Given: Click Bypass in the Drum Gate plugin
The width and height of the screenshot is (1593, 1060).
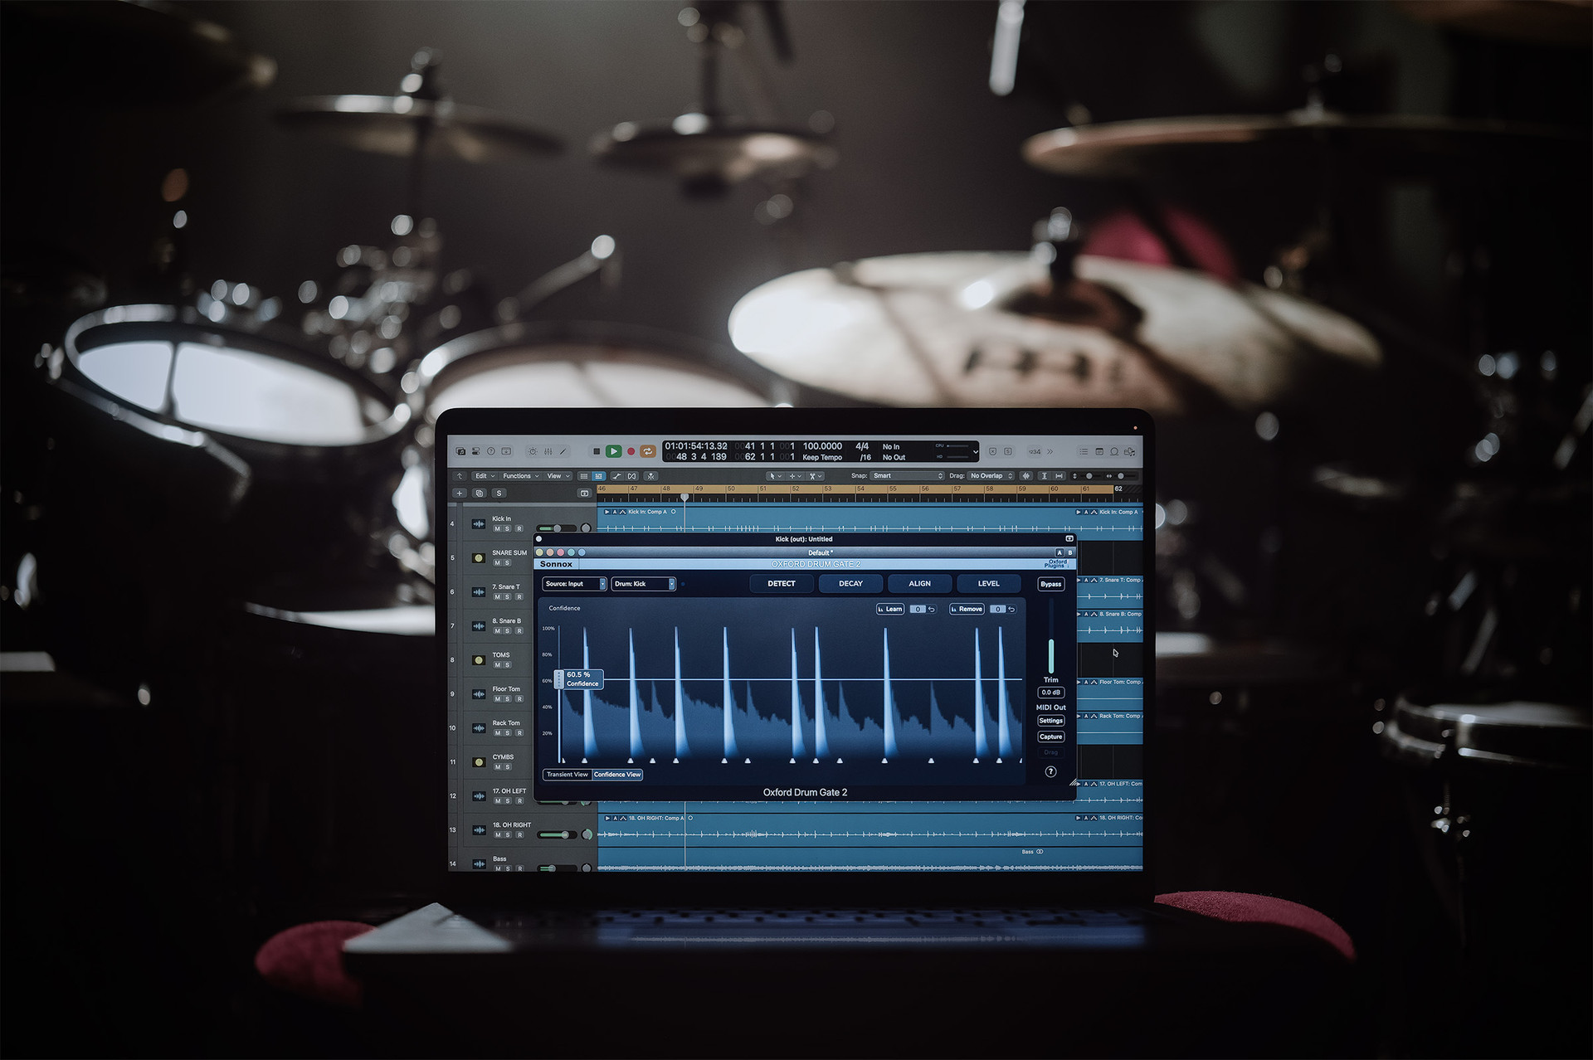Looking at the screenshot, I should pos(1050,584).
